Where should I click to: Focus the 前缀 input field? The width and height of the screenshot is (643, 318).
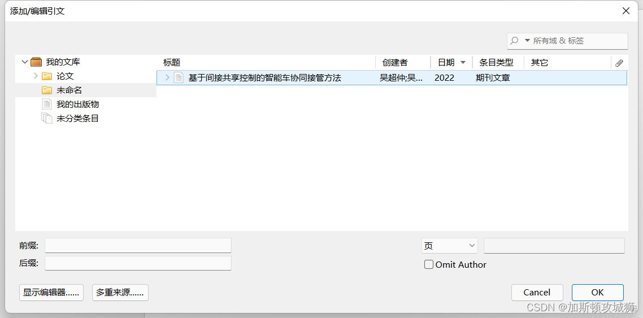click(x=138, y=246)
